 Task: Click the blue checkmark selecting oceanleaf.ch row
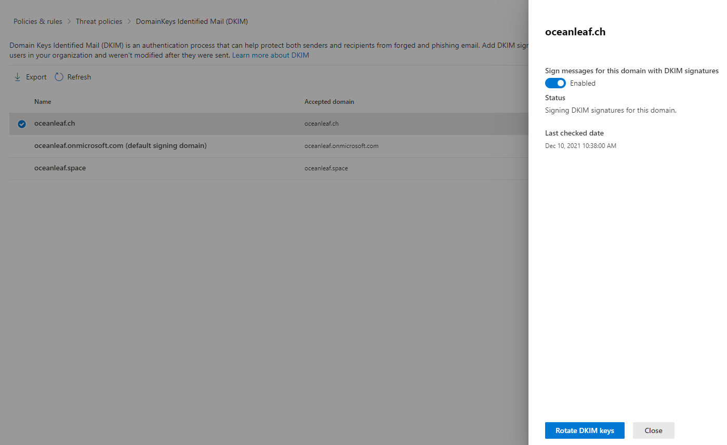pyautogui.click(x=21, y=124)
